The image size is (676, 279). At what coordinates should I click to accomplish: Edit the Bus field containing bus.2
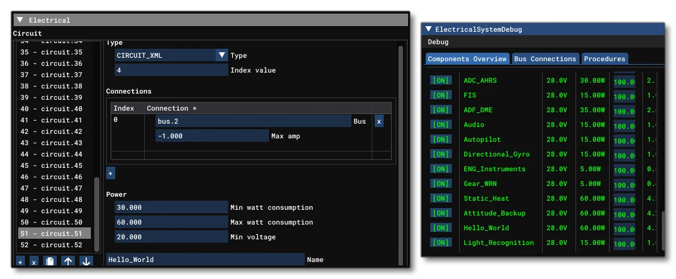pos(253,121)
